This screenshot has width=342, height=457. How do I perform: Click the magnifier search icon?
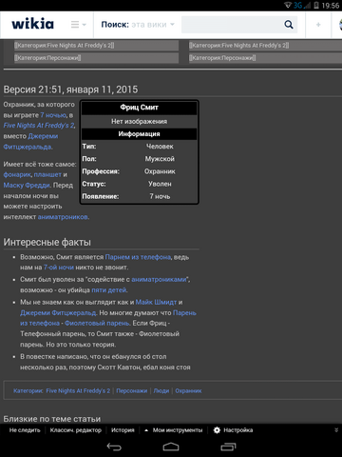coord(289,25)
